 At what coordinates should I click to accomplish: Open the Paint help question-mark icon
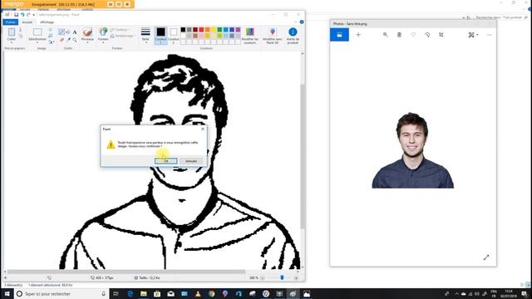pos(302,22)
